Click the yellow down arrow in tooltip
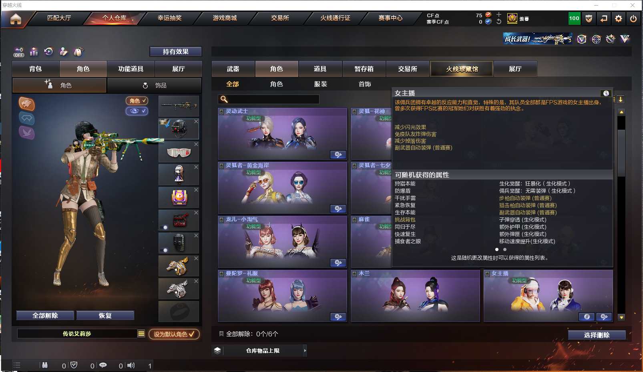This screenshot has width=643, height=372. coord(621,99)
